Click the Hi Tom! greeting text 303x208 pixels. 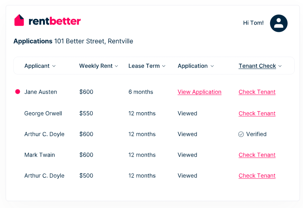[253, 23]
